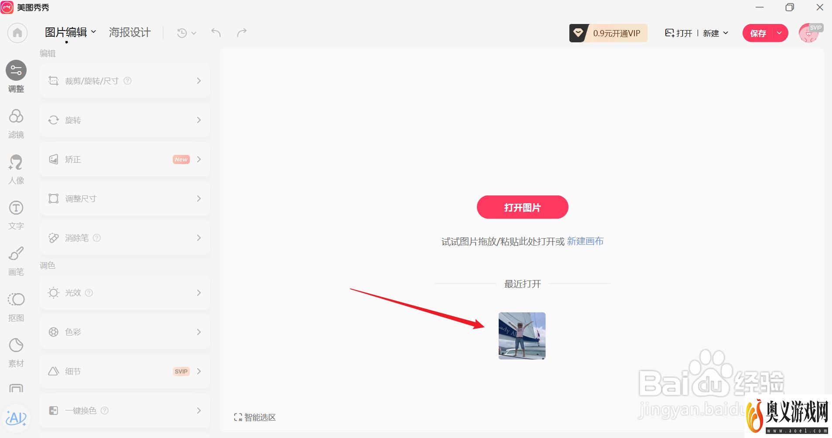The height and width of the screenshot is (438, 832).
Task: Expand the 消除笔 panel
Action: [125, 238]
